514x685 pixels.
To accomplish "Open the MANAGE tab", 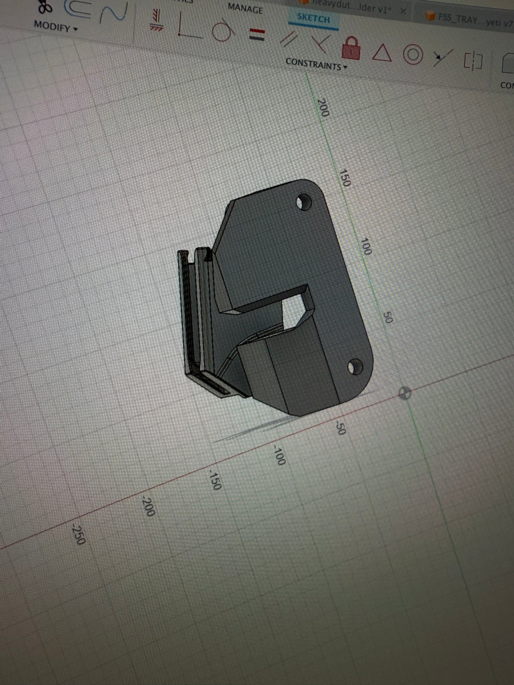I will (x=245, y=9).
